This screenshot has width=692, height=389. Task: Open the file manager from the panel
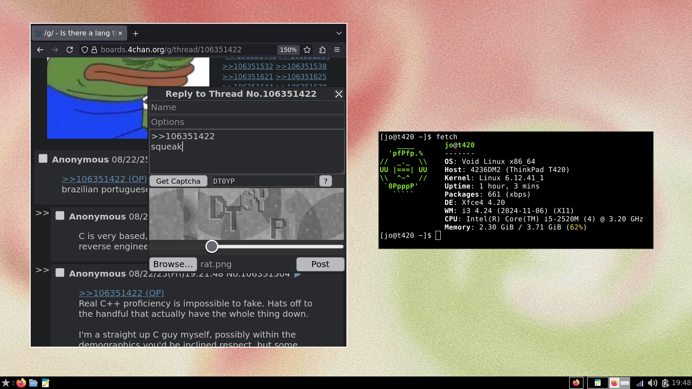(x=33, y=383)
